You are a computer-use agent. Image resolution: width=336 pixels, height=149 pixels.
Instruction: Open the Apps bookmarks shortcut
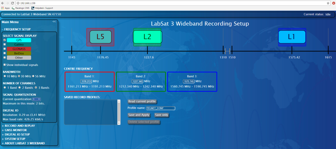5,8
